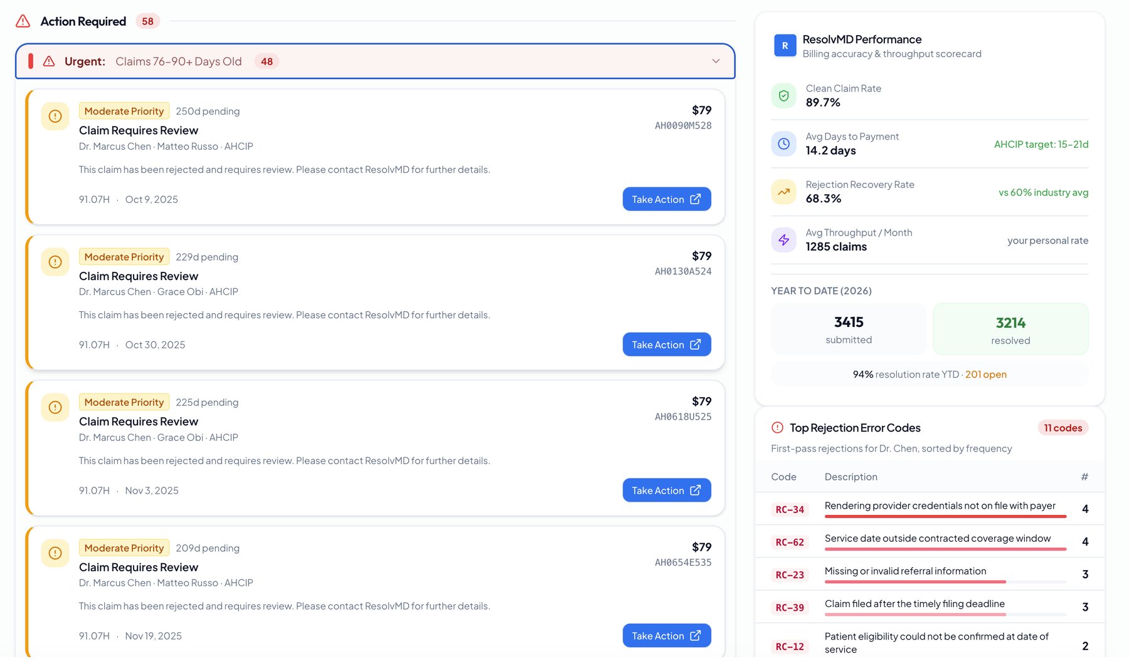This screenshot has height=664, width=1129.
Task: Click the Moderate Priority tag on AH0618U525
Action: pyautogui.click(x=124, y=402)
